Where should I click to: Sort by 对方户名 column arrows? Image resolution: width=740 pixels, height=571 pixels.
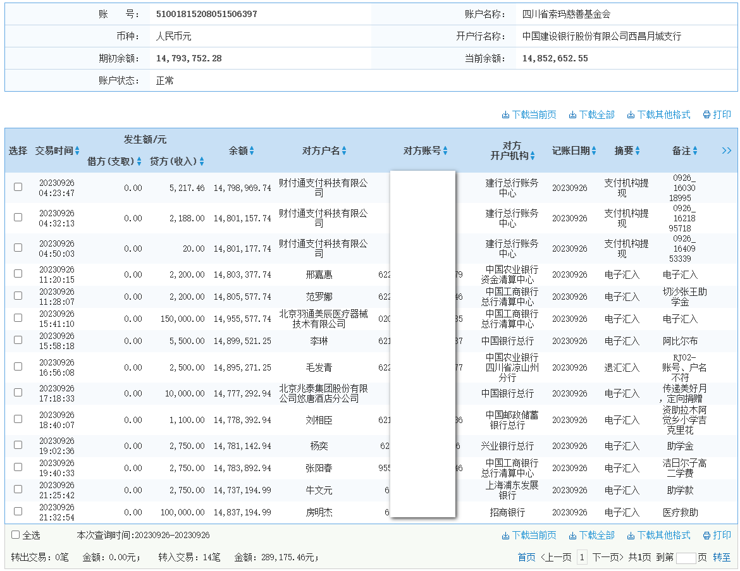(344, 150)
